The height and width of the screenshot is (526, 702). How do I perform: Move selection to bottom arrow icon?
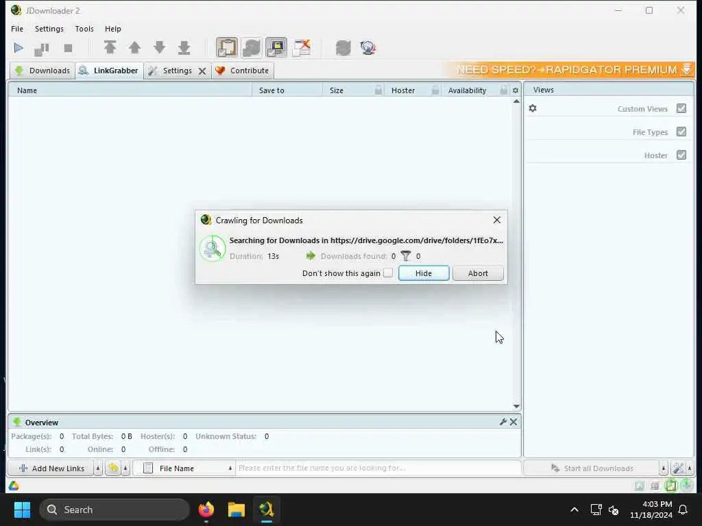point(184,47)
